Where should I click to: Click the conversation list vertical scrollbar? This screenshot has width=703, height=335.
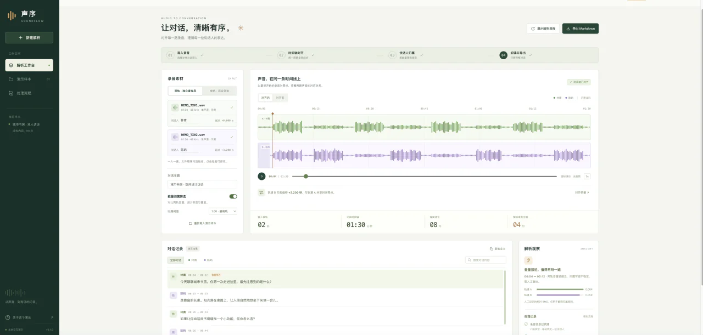505,296
